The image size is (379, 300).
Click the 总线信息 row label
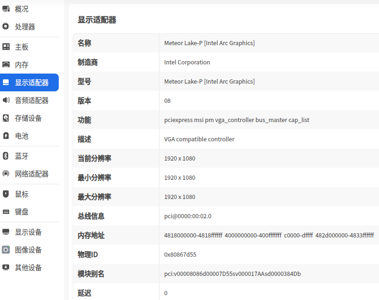point(91,216)
